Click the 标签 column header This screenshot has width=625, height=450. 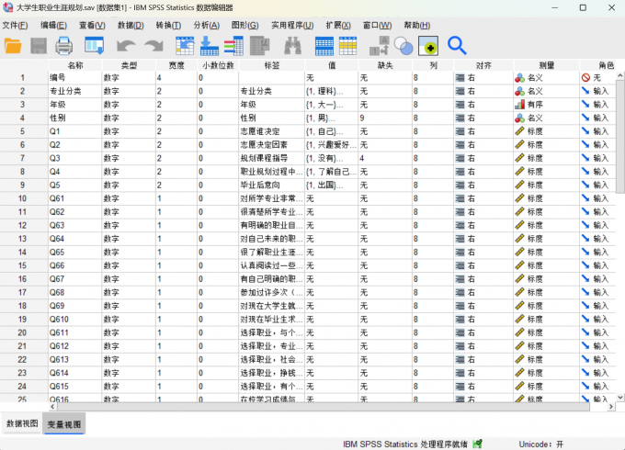270,65
